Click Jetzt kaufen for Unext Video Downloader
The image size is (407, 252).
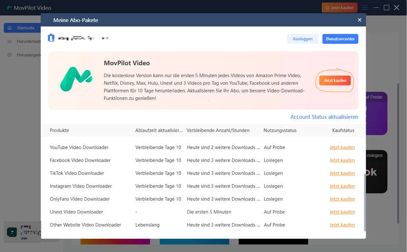point(342,212)
